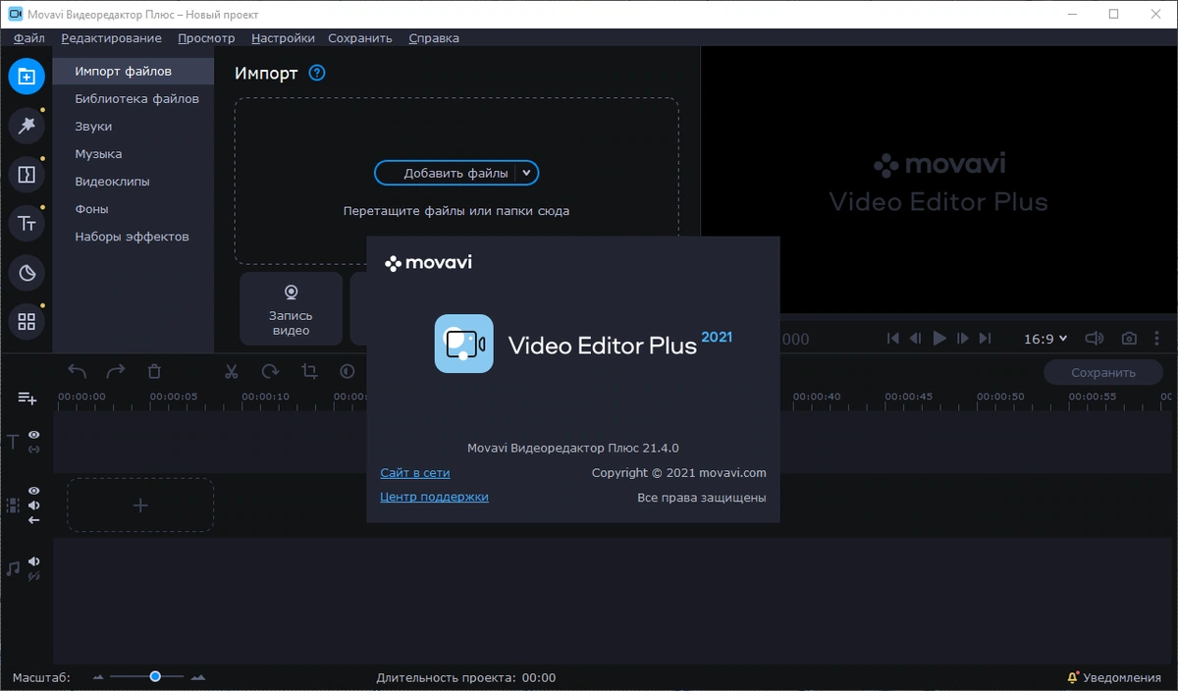Select the Crop tool in timeline toolbar
Image resolution: width=1178 pixels, height=691 pixels.
(309, 371)
